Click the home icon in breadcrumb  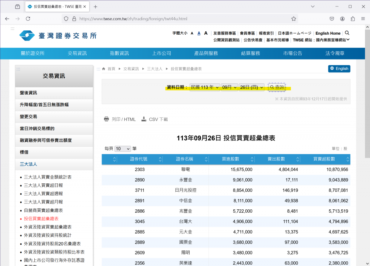point(104,69)
